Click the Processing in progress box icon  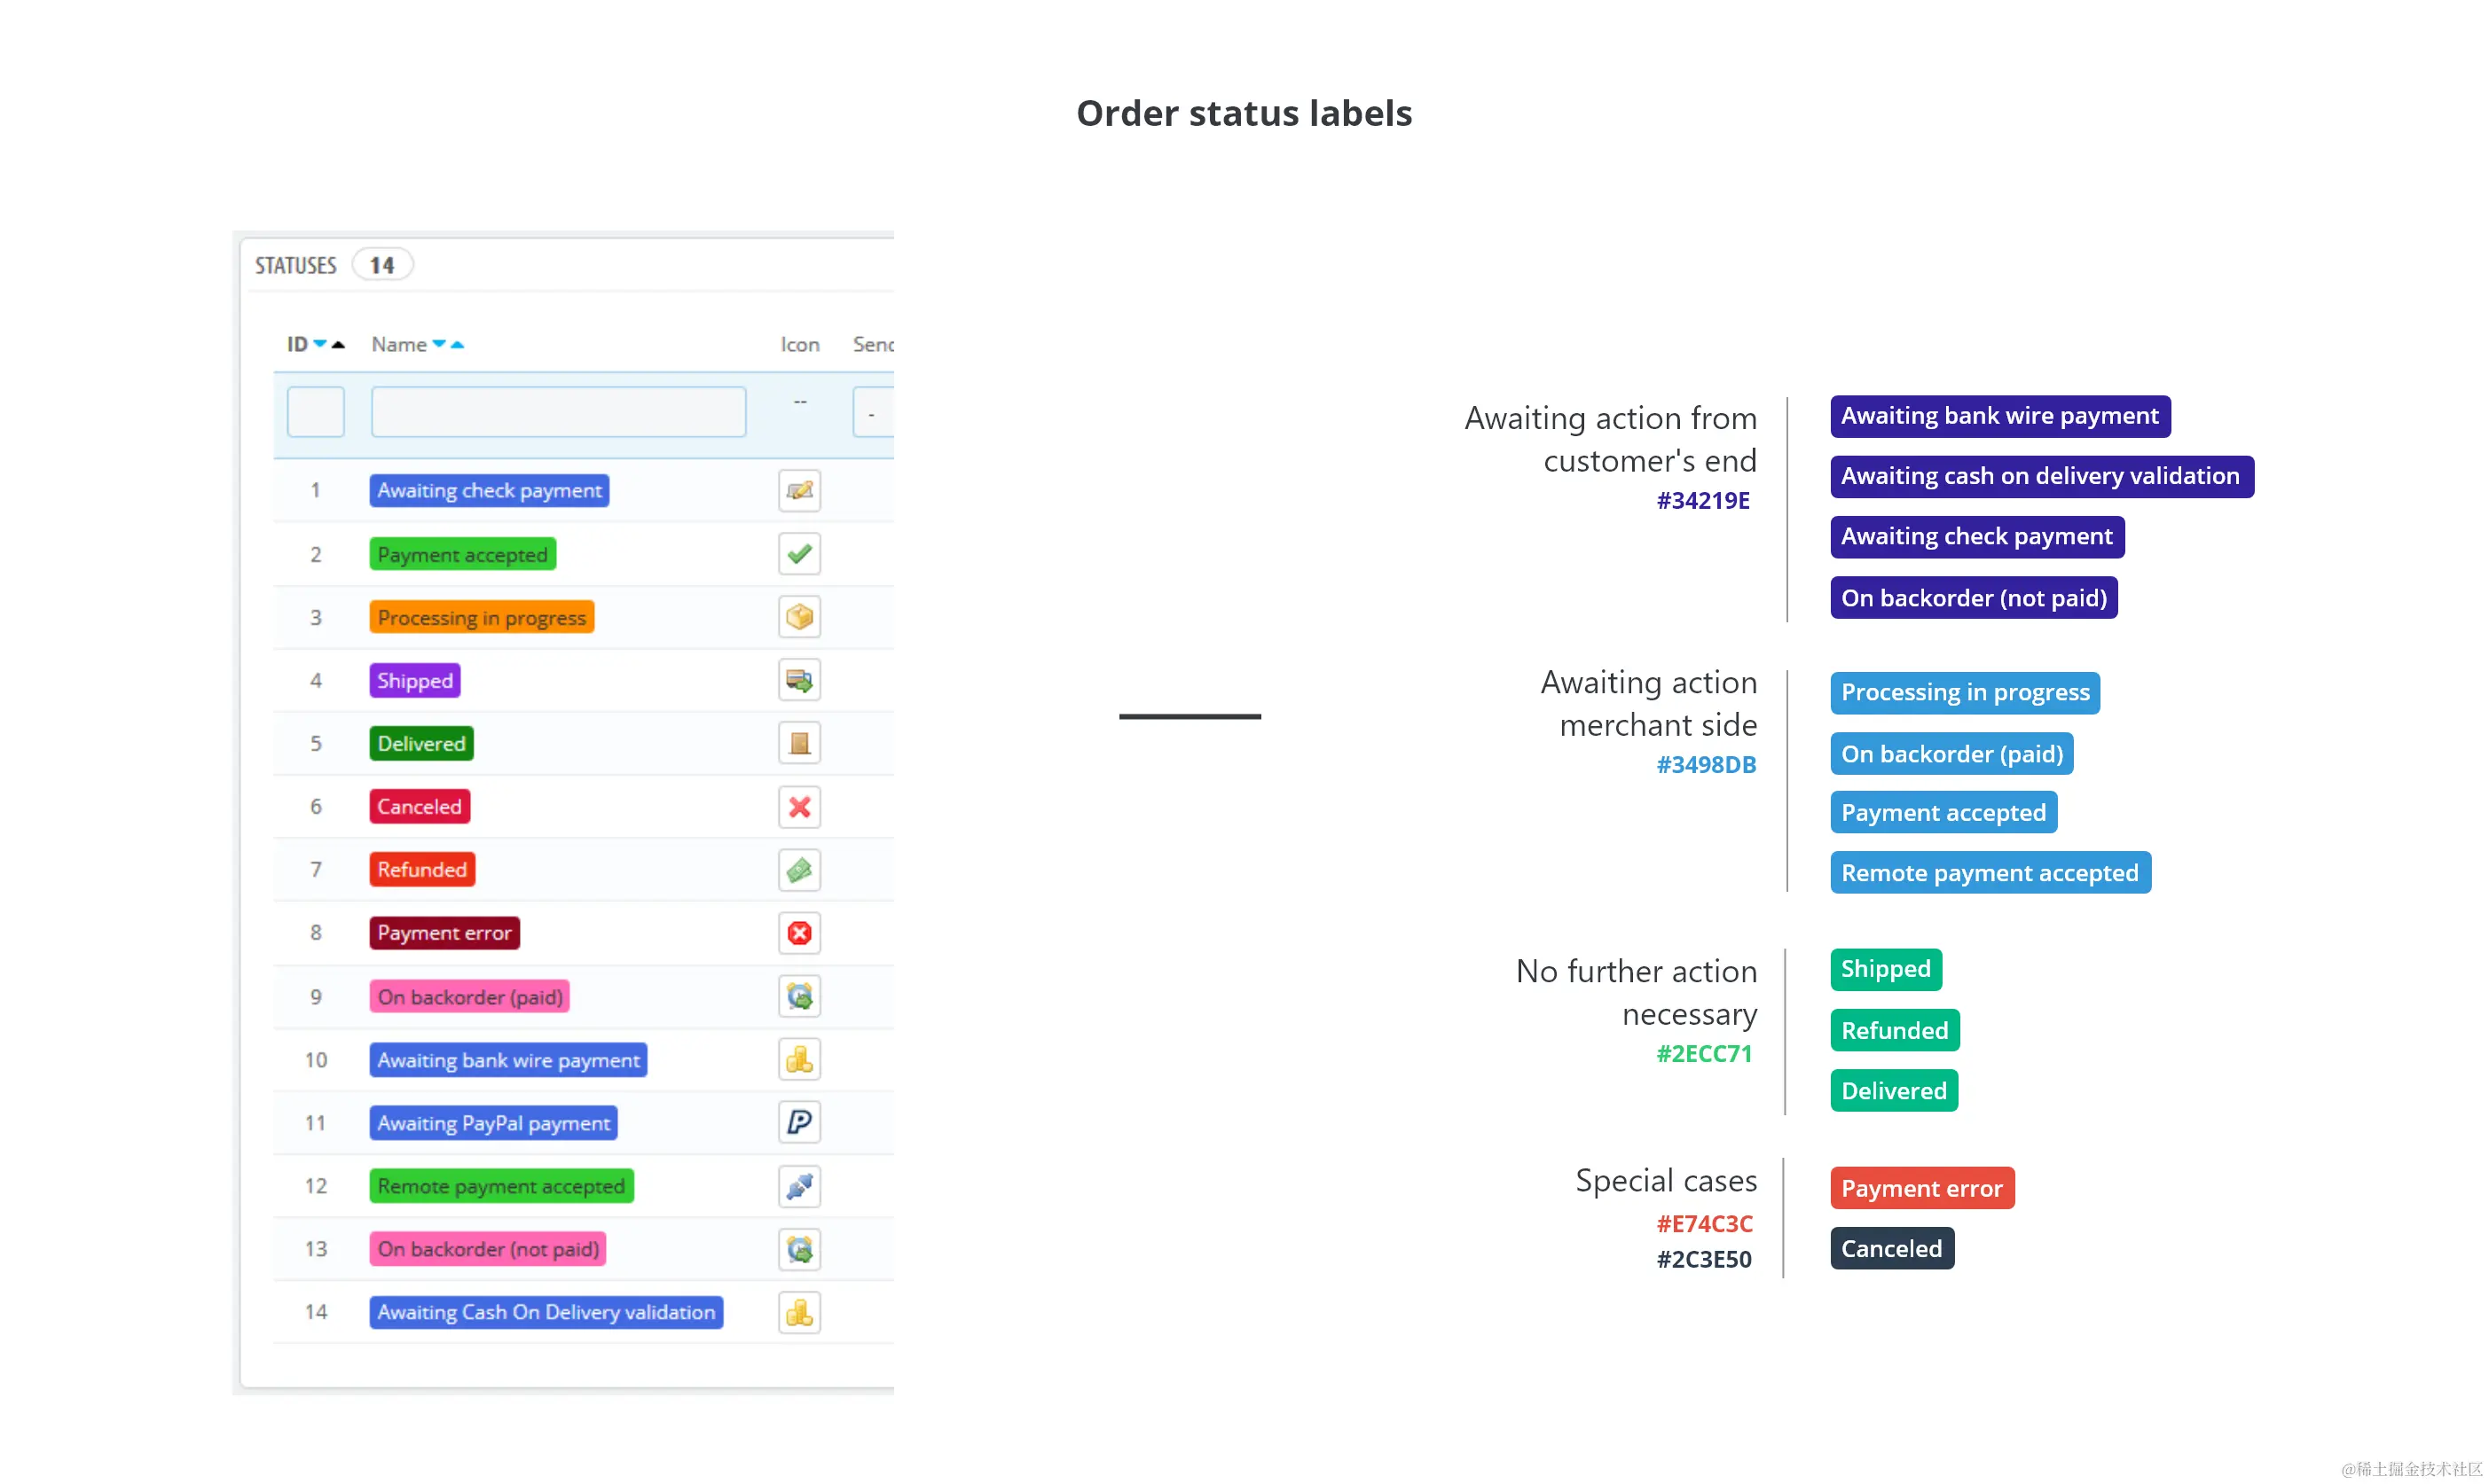tap(798, 617)
